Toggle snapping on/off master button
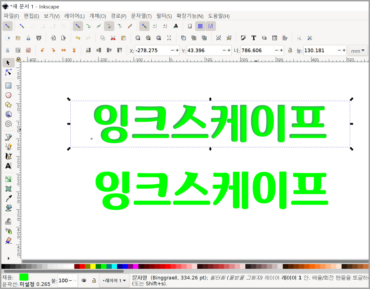The height and width of the screenshot is (289, 370). click(x=8, y=26)
